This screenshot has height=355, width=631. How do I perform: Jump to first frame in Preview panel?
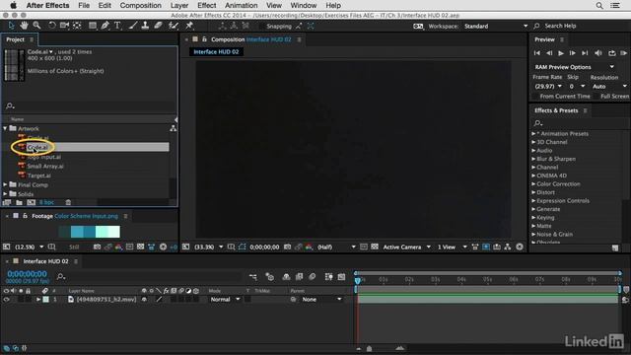click(536, 53)
